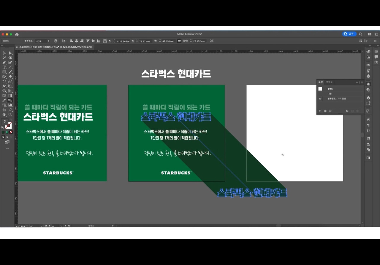380x265 pixels.
Task: Open the Comments panel icon
Action: coord(376,57)
